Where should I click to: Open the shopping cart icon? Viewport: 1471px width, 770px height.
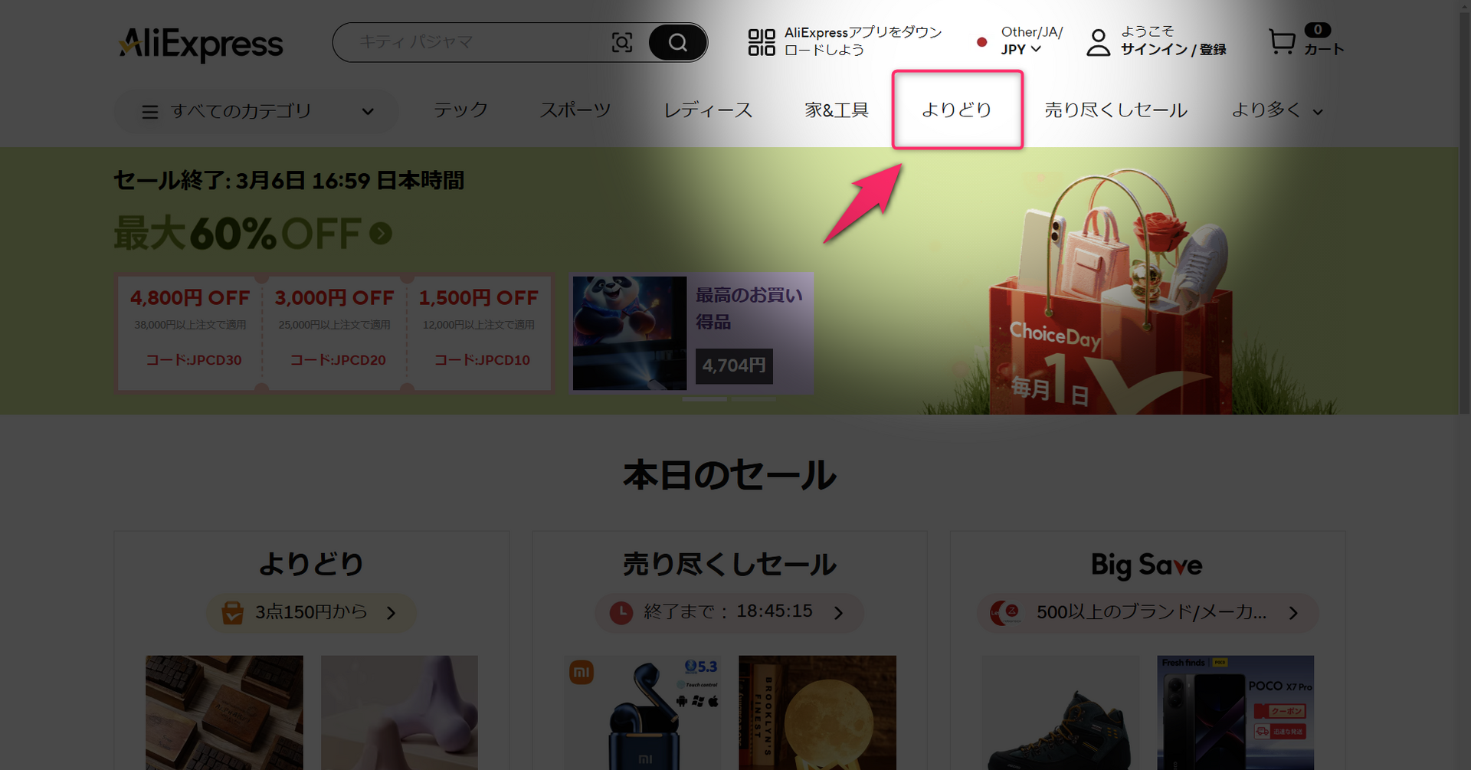coord(1282,41)
